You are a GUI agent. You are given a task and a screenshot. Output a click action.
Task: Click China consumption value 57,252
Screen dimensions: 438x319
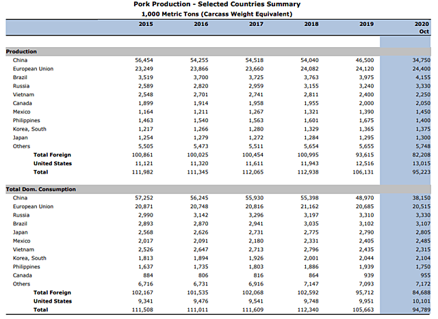point(144,198)
